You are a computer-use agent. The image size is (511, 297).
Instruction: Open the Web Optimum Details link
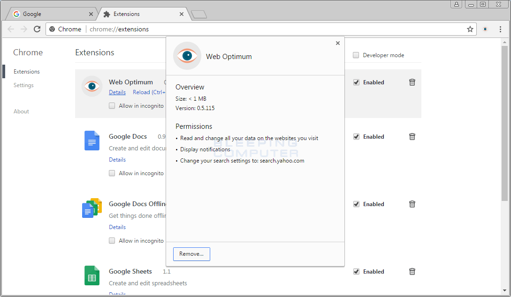pos(117,92)
